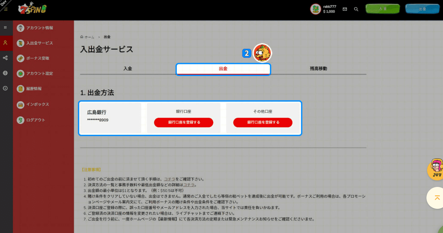
Task: Click the grid dots icon in left rail
Action: [x=5, y=28]
